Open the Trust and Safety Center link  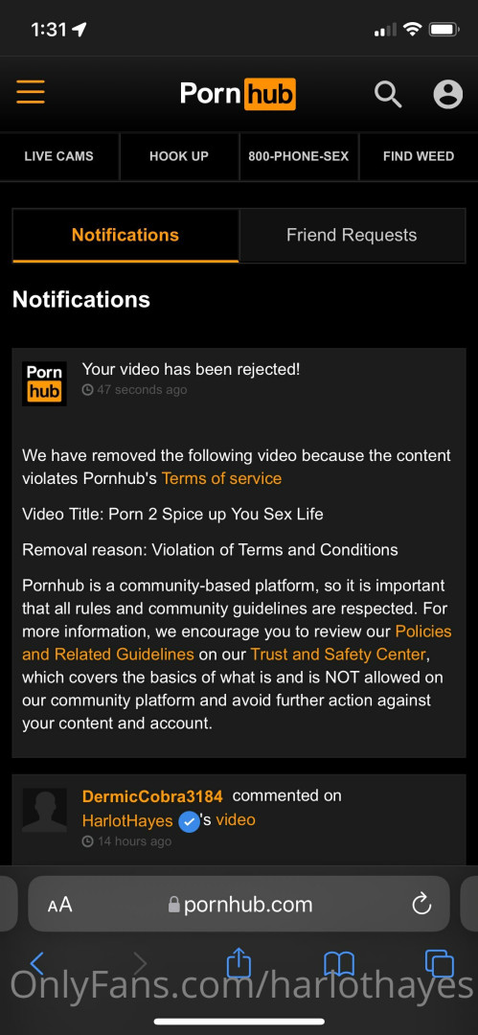pos(339,655)
